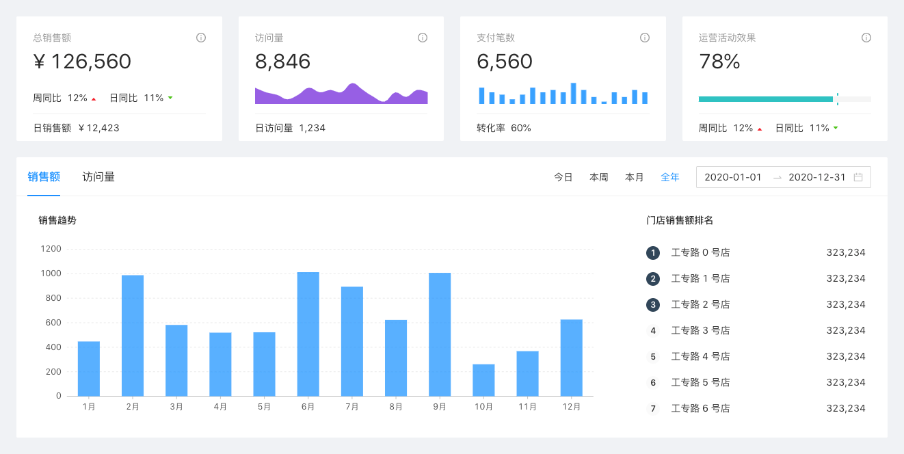Click info icon on 访问量 card
The height and width of the screenshot is (454, 904).
pos(423,38)
